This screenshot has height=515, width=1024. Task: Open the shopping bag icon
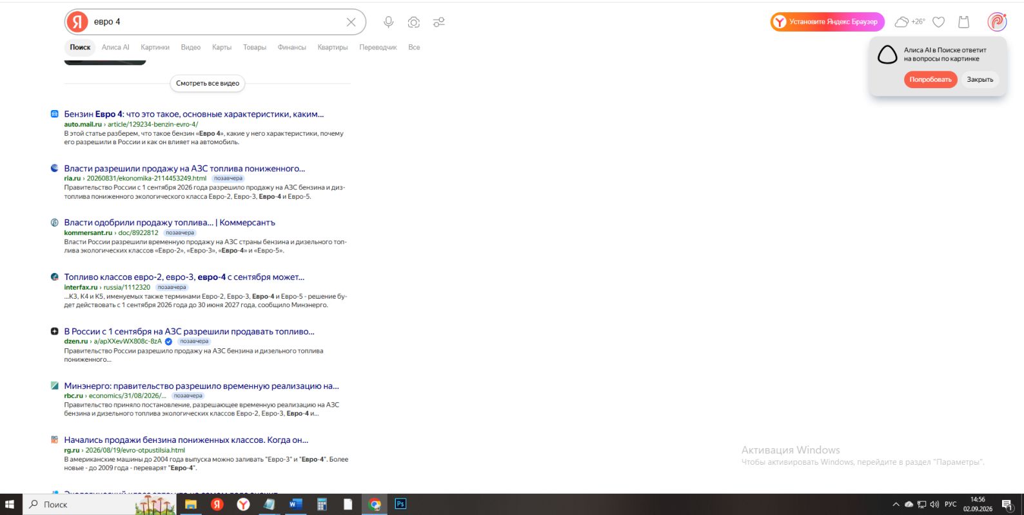tap(964, 22)
